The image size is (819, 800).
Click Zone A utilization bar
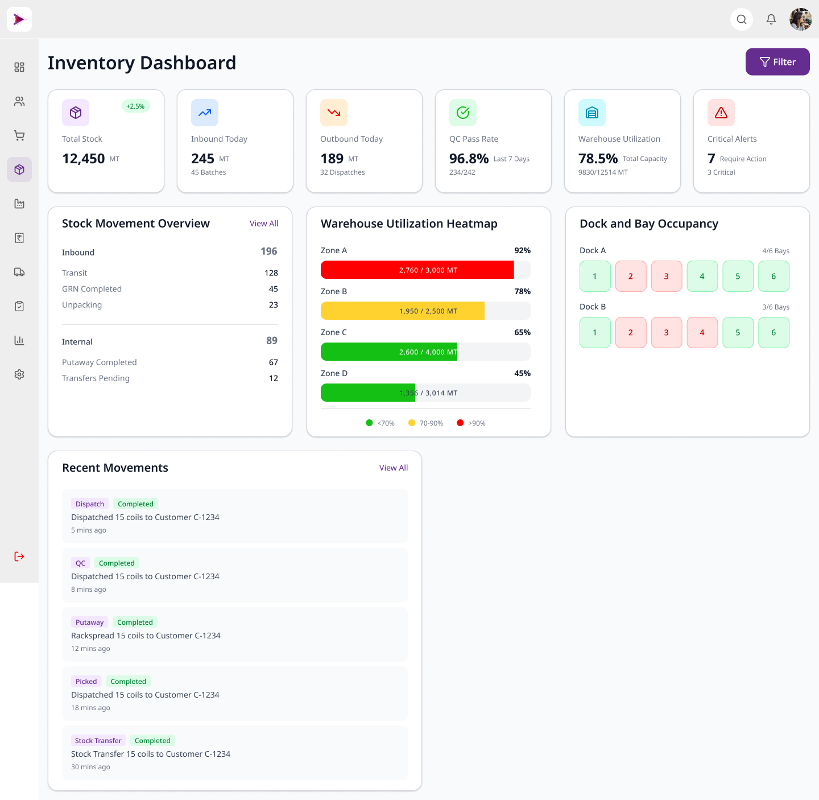[425, 270]
